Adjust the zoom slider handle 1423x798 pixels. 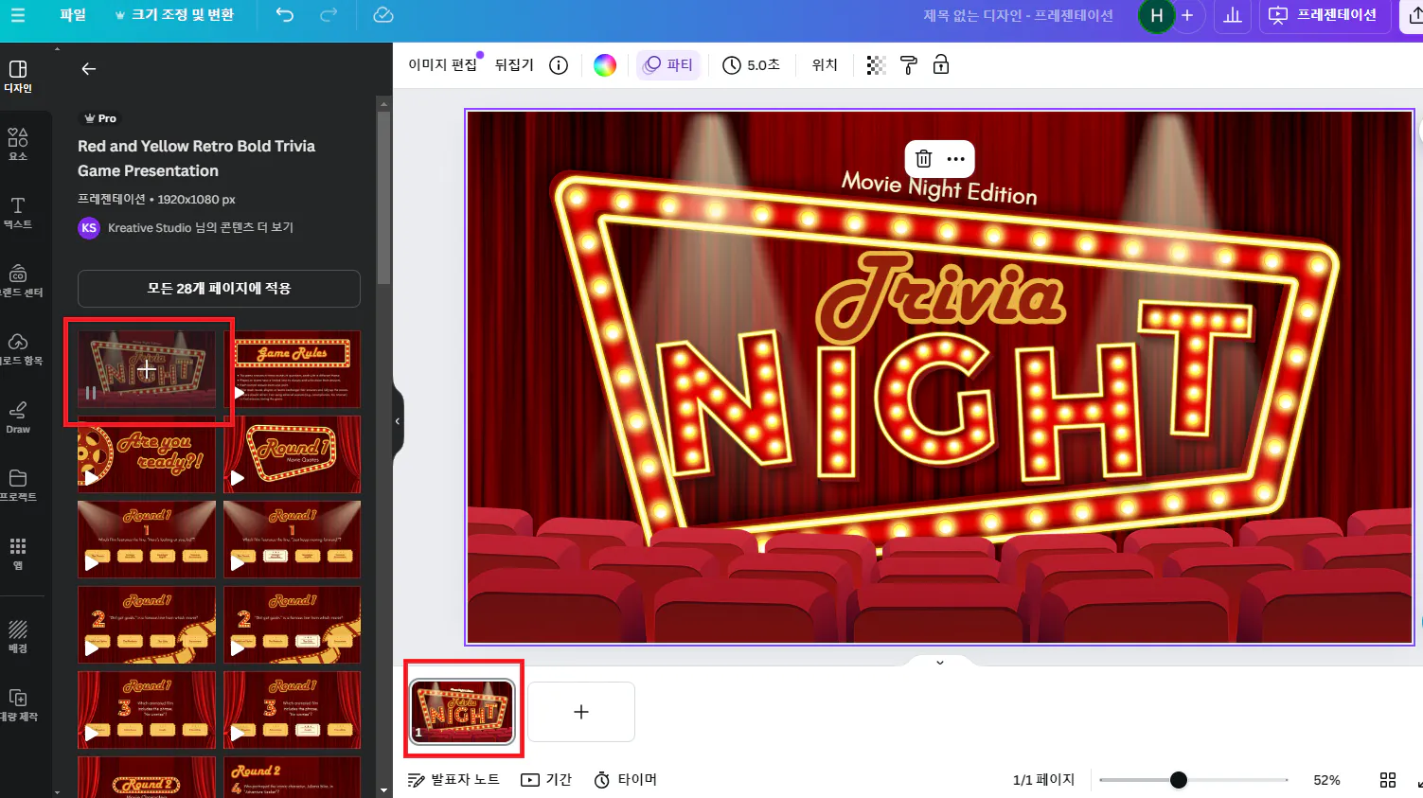coord(1178,780)
